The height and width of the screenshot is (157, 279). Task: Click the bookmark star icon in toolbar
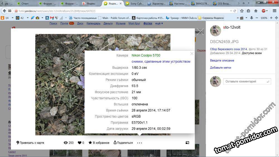point(242,11)
